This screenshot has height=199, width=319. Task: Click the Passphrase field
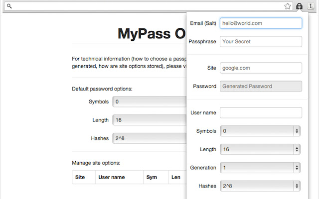tap(261, 41)
